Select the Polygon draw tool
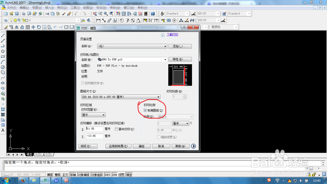Screen dimensions: 327x184 point(3,51)
